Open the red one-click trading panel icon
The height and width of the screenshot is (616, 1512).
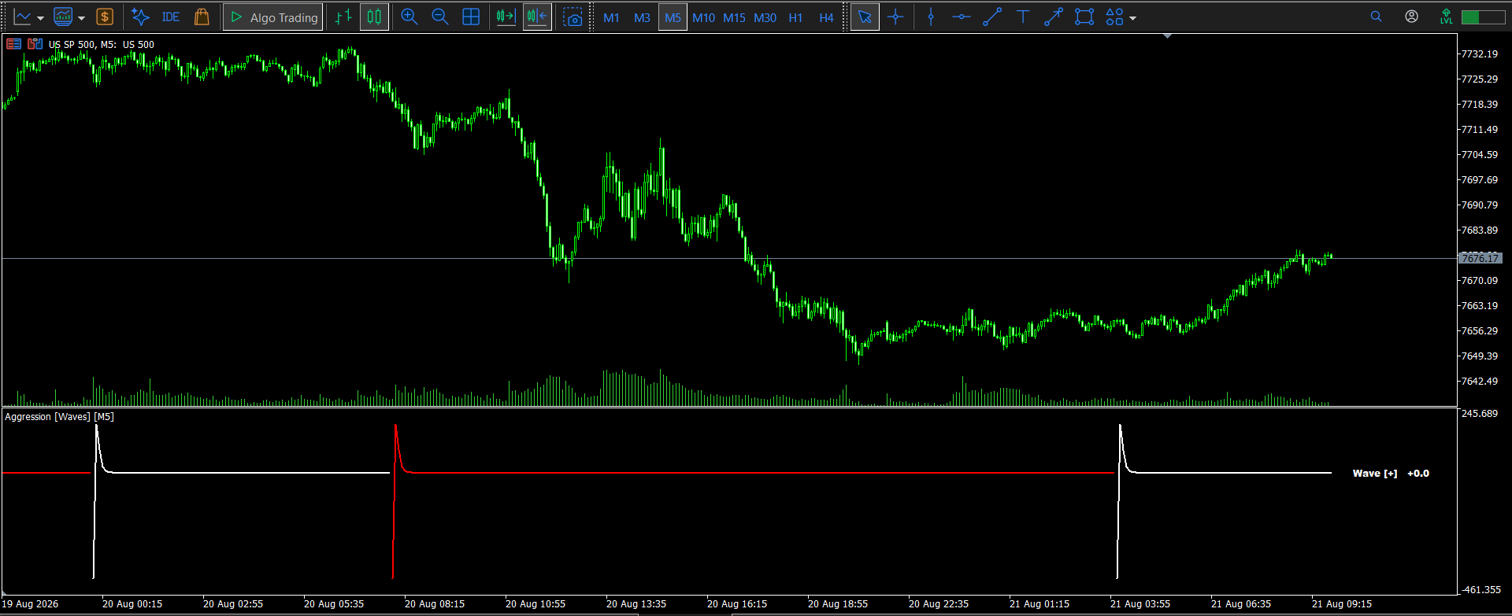pos(13,44)
